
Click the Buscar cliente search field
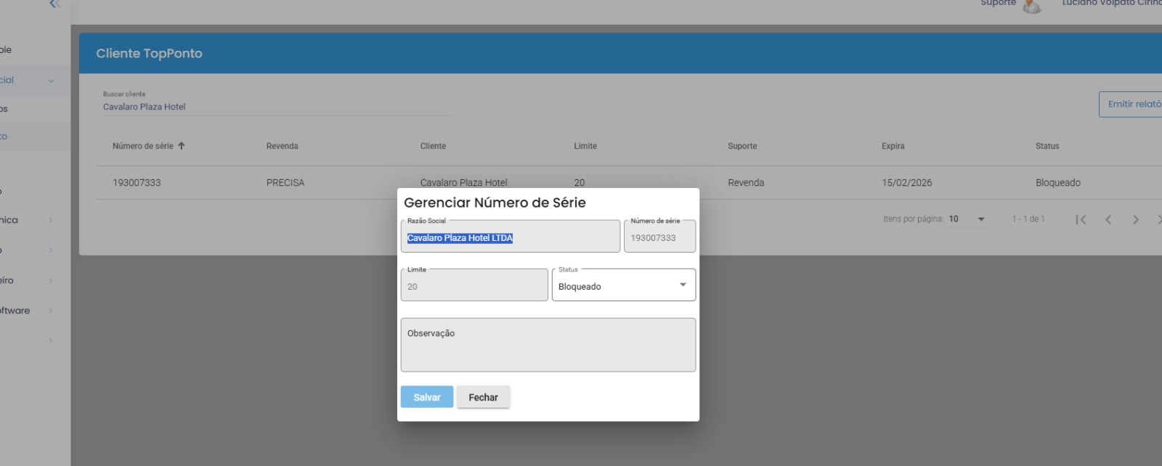[x=276, y=107]
